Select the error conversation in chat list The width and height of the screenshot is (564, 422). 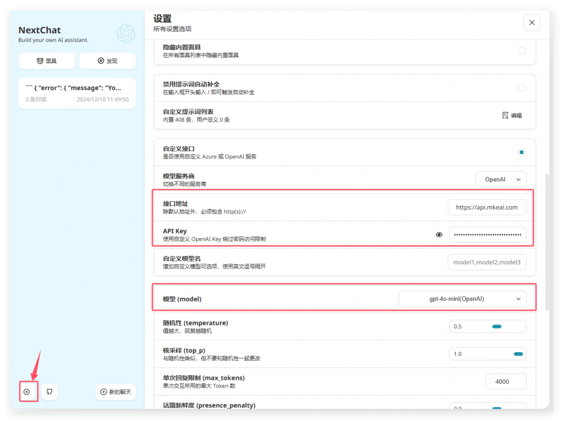coord(77,93)
